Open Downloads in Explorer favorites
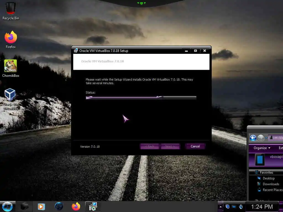283x212 pixels. coord(271,184)
